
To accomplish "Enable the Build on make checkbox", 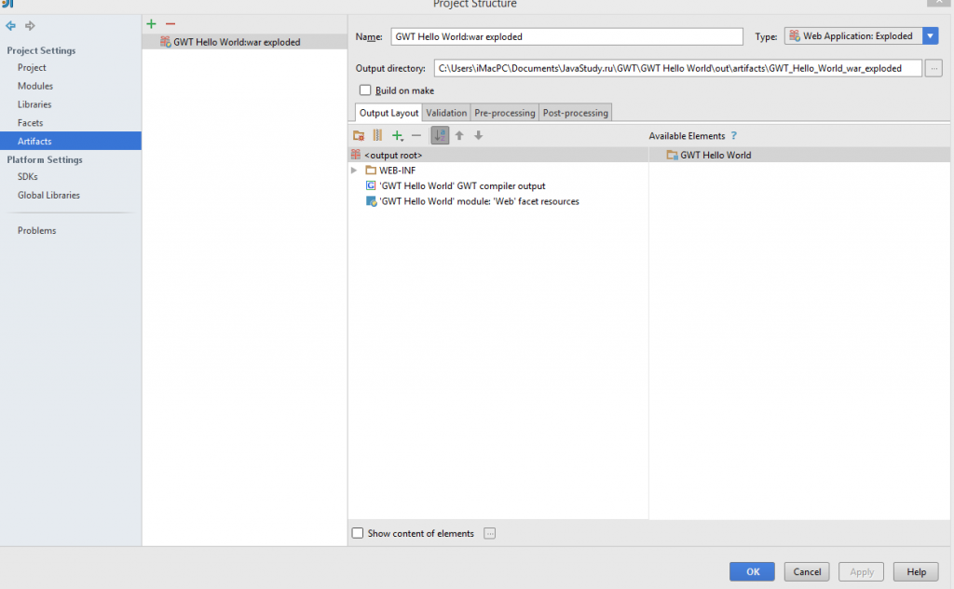I will [x=365, y=90].
